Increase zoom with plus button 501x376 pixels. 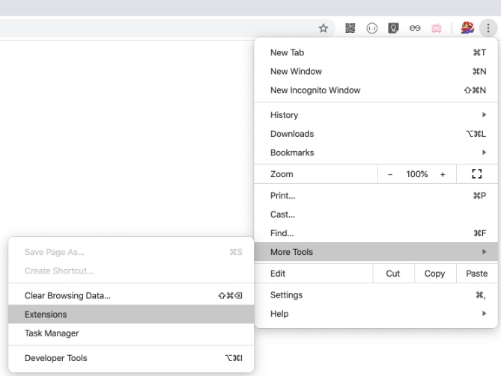(443, 174)
